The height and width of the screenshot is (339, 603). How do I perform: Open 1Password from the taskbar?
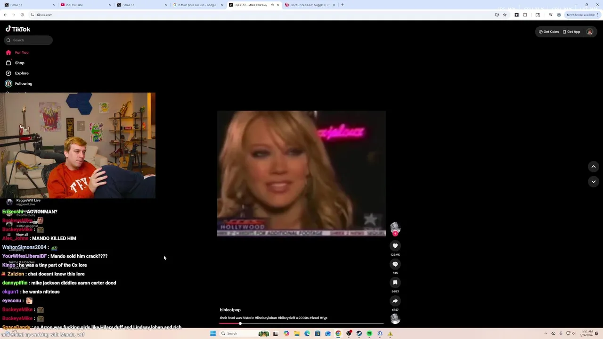point(380,333)
